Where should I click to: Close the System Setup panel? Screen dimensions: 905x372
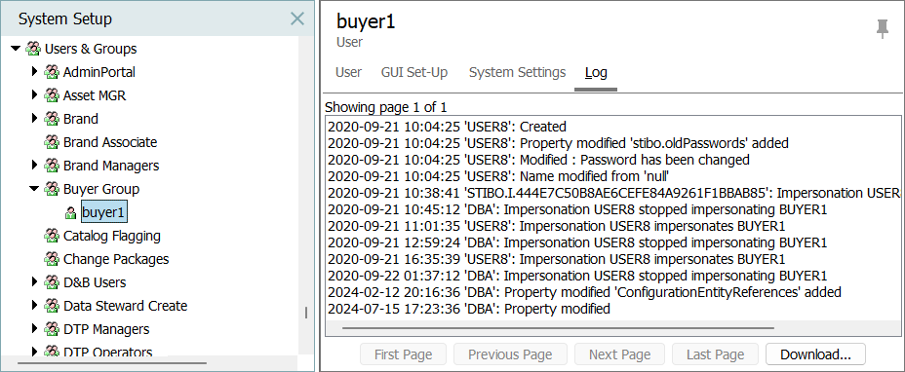coord(297,19)
